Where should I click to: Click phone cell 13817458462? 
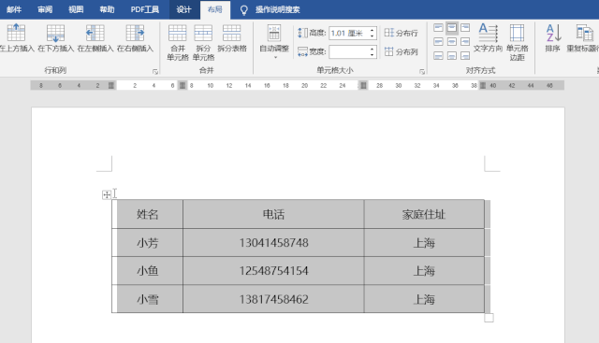point(273,299)
